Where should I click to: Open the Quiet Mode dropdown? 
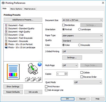click(88, 82)
